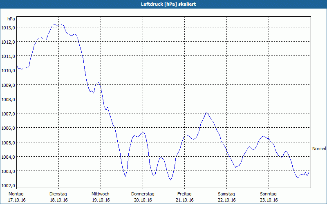Click the 1008,0 axis value
This screenshot has height=204, width=327.
click(x=8, y=100)
